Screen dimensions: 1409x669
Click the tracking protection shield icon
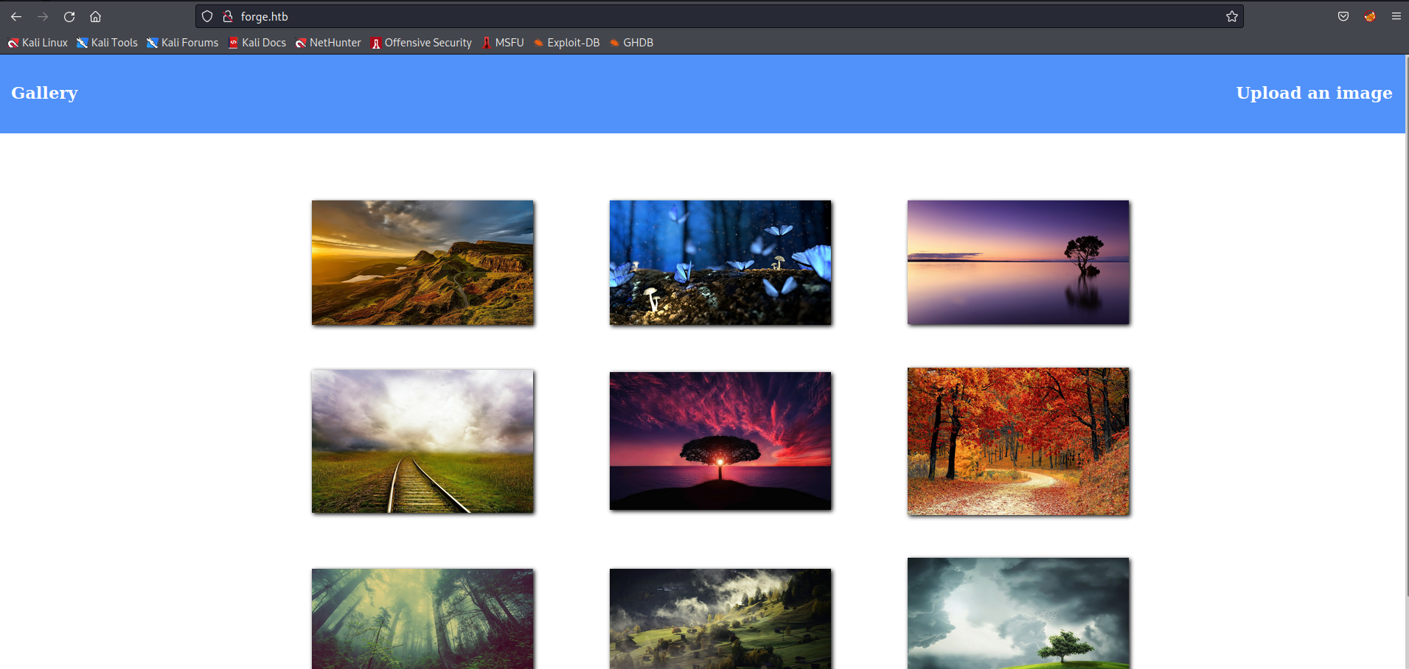coord(206,15)
